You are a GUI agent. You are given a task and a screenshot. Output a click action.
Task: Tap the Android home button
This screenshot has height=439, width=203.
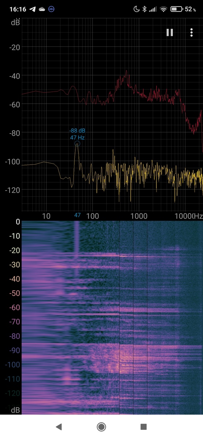coord(101,427)
